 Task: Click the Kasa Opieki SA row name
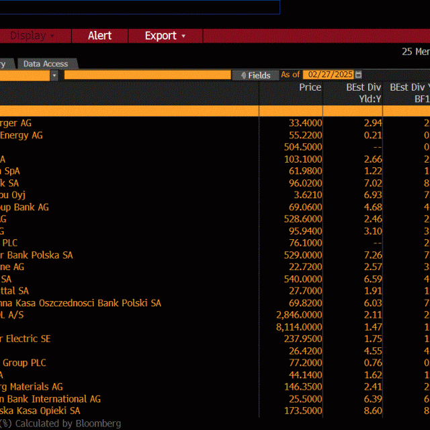click(40, 411)
